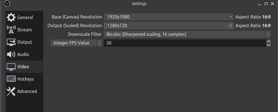
Task: Open the Integer FPS Value type selector
Action: (76, 43)
